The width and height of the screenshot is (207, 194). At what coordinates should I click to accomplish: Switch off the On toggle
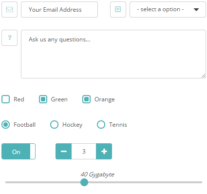tap(19, 151)
